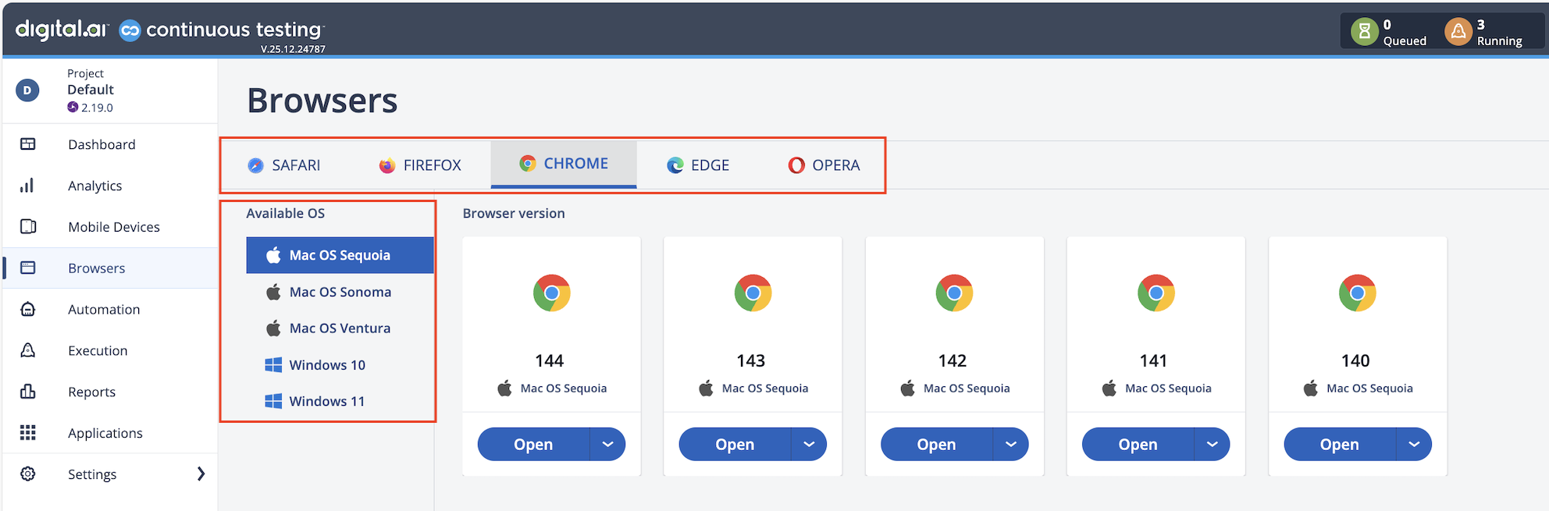Expand the Settings submenu chevron
Image resolution: width=1549 pixels, height=511 pixels.
(x=201, y=474)
